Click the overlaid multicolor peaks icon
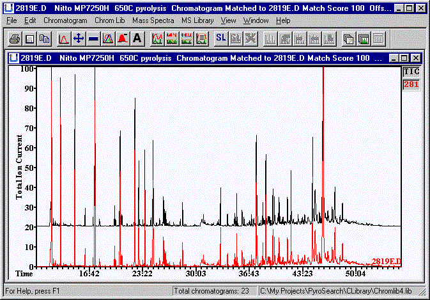The width and height of the screenshot is (430, 300). tap(108, 39)
